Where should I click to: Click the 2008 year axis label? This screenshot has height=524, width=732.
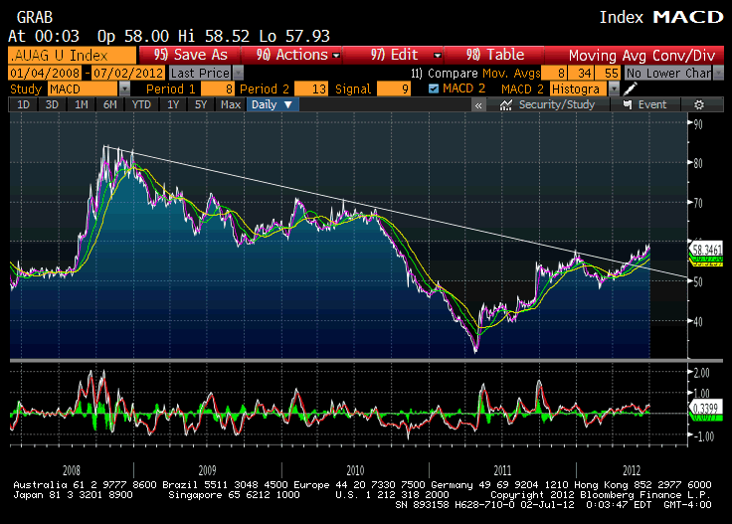coord(72,470)
